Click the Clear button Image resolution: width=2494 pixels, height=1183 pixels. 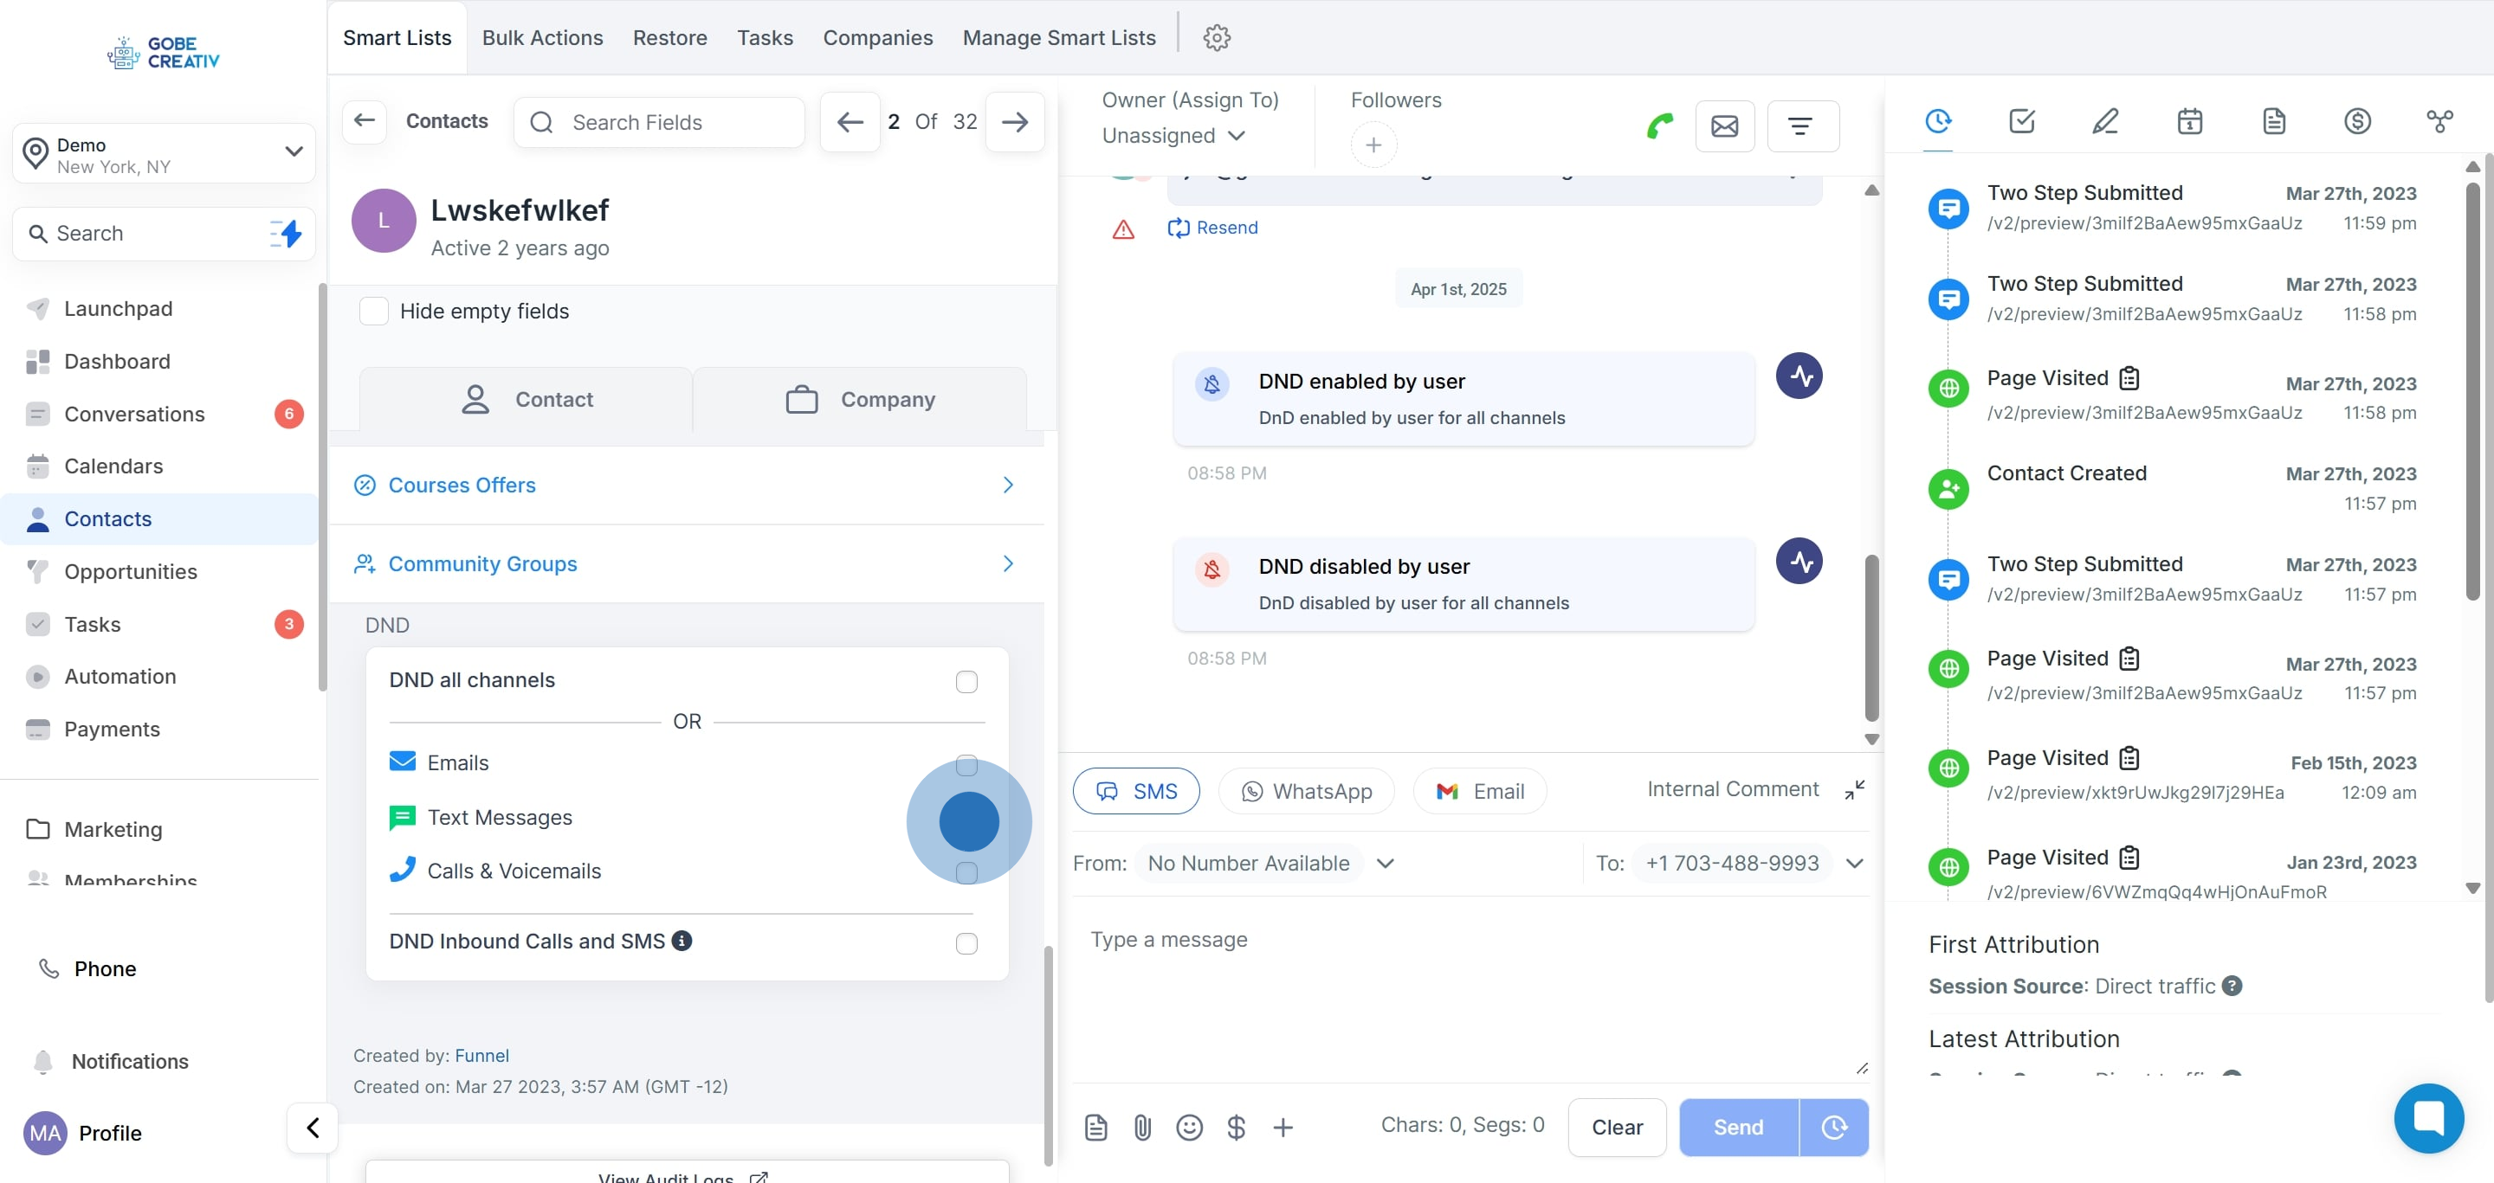1616,1127
